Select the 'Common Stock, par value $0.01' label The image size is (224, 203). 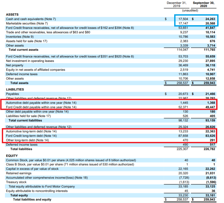[71, 160]
